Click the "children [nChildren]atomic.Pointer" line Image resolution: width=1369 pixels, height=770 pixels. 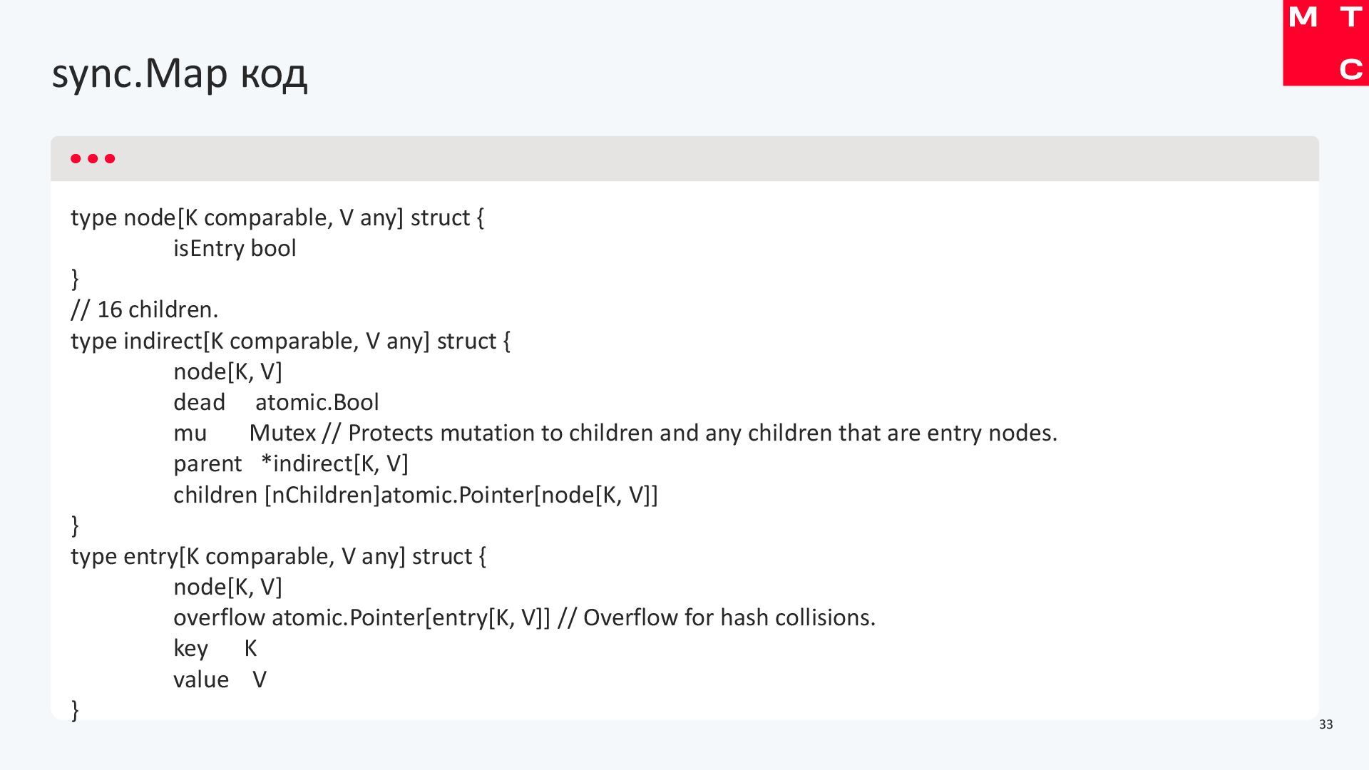[415, 495]
